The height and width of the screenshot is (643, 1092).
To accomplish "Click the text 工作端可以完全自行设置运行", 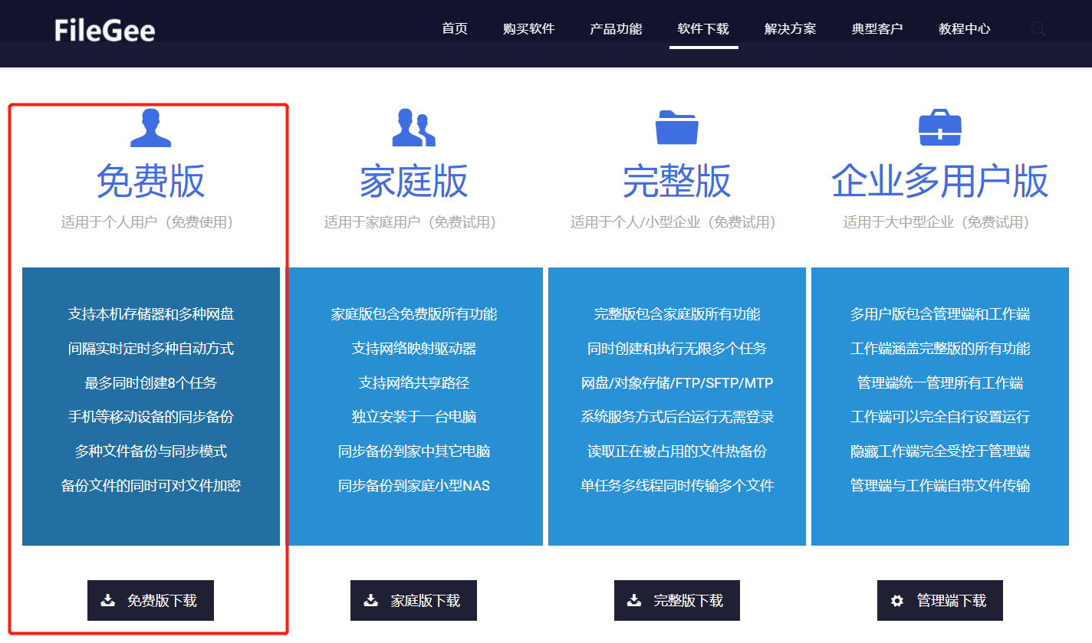I will 940,417.
